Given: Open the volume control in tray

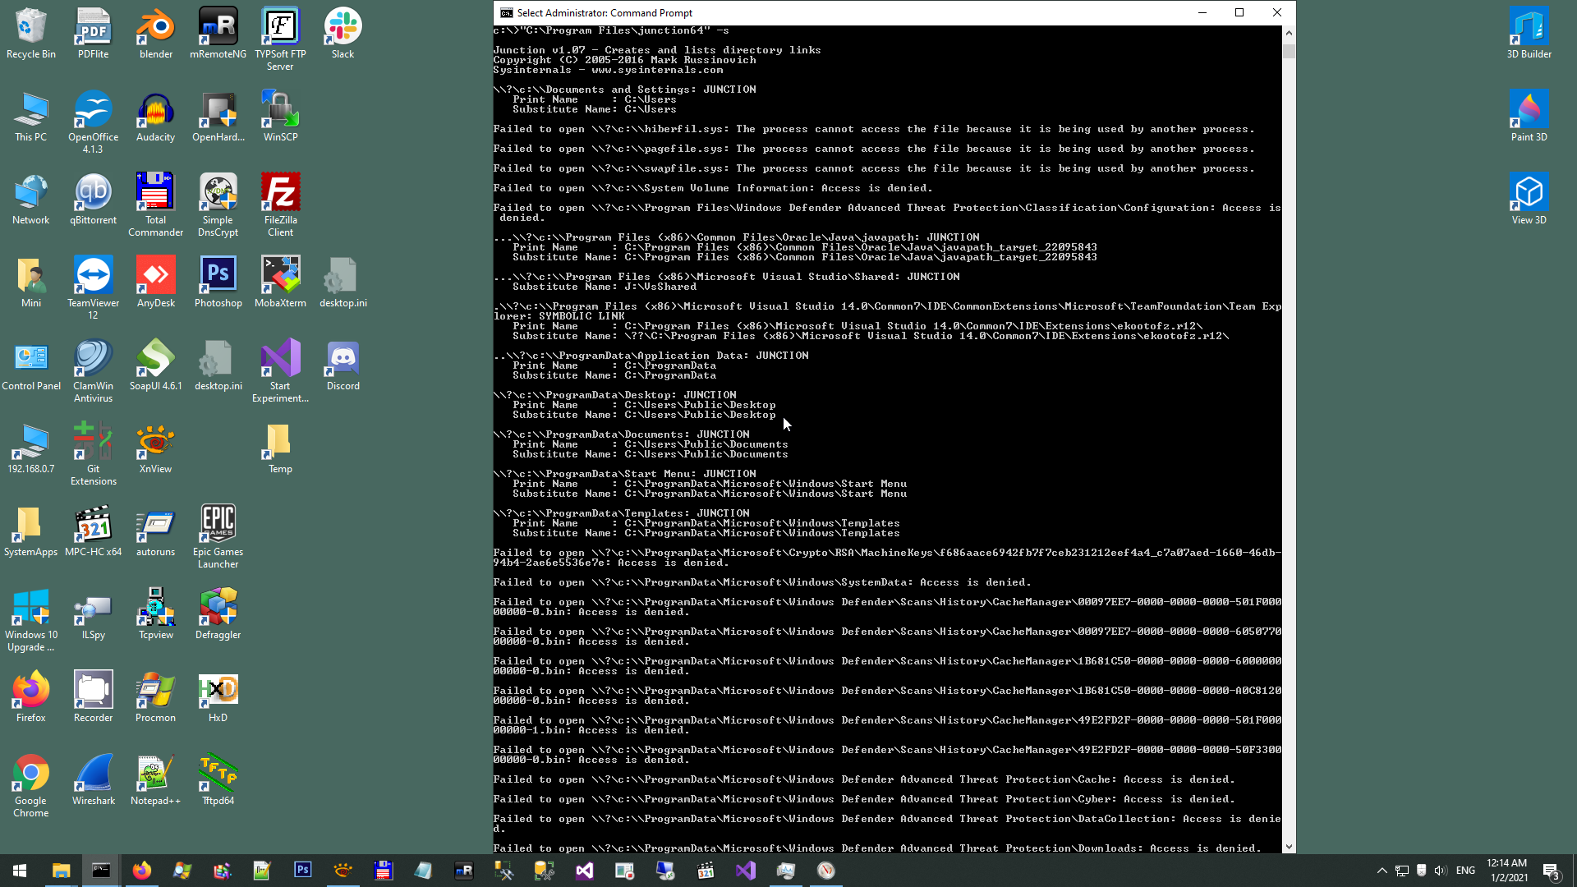Looking at the screenshot, I should (1440, 871).
